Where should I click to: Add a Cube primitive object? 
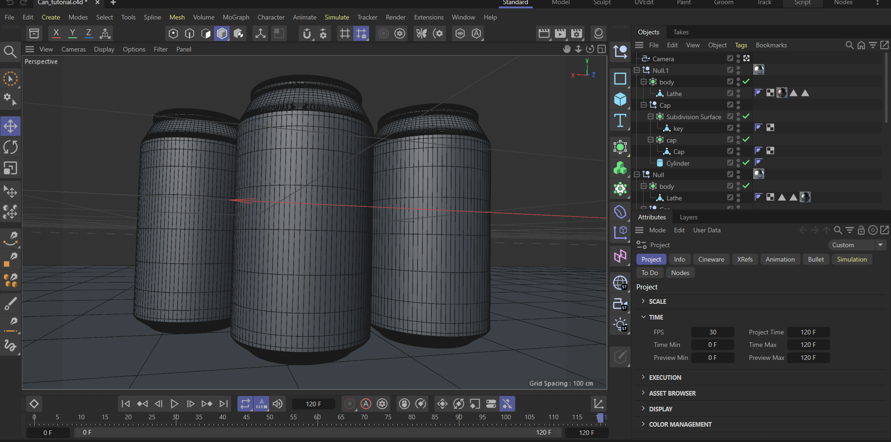point(620,99)
